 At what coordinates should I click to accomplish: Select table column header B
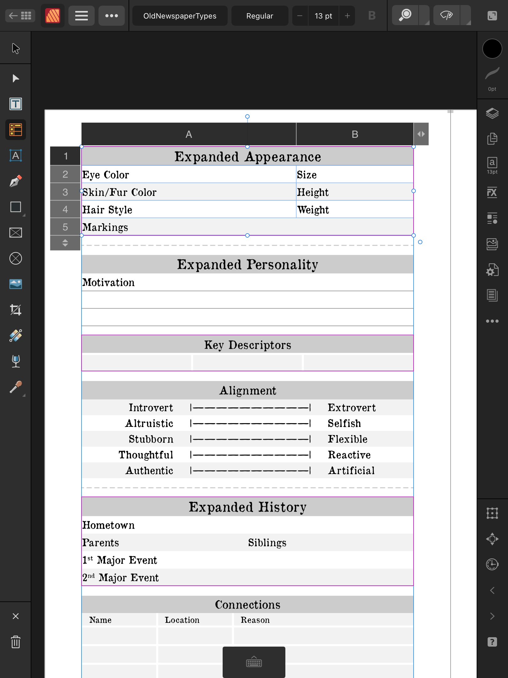tap(355, 134)
